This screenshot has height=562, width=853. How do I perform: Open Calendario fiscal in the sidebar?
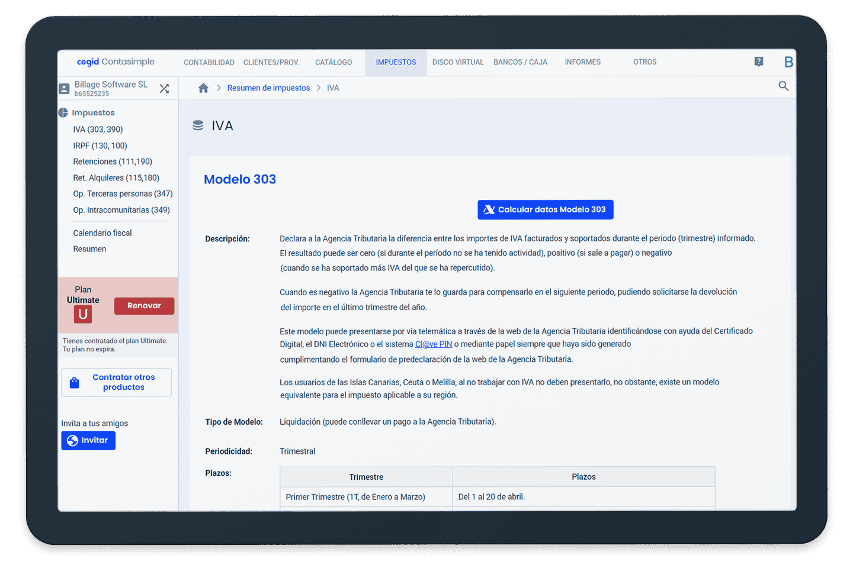click(x=102, y=233)
